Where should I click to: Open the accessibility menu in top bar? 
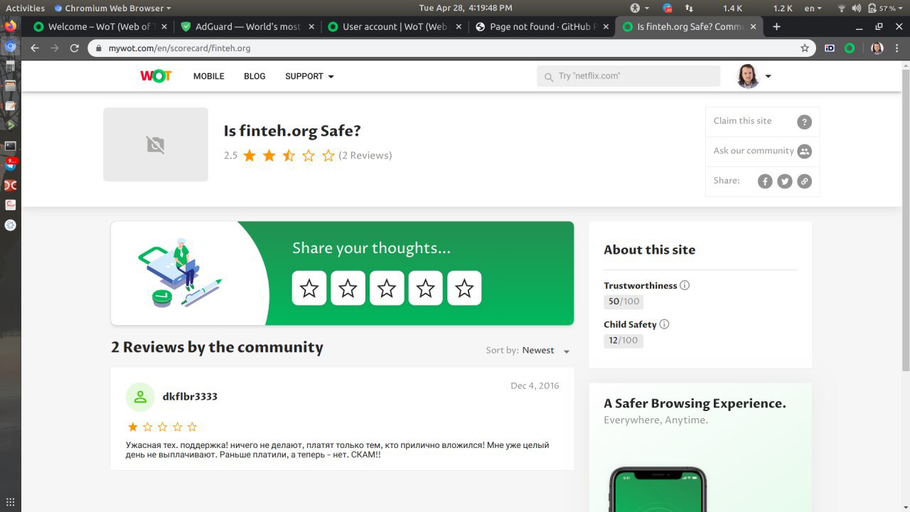[638, 9]
